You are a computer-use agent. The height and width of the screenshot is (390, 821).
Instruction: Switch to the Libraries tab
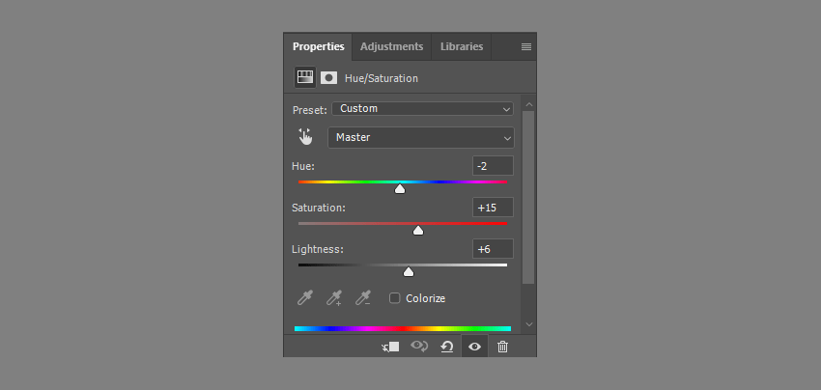[462, 46]
